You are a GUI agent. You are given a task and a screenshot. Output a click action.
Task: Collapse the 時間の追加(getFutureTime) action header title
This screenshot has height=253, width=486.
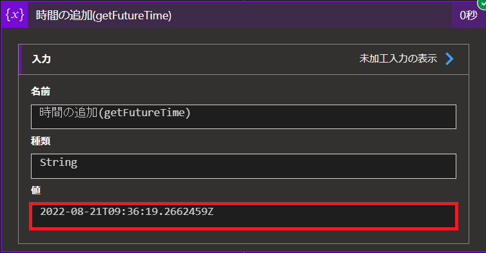pyautogui.click(x=104, y=15)
